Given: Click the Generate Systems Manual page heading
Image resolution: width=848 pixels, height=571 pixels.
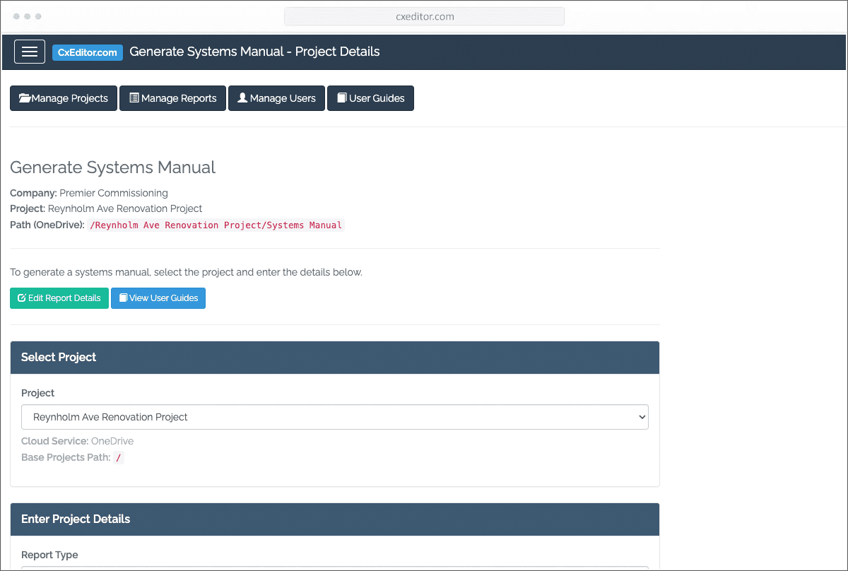Looking at the screenshot, I should click(113, 167).
